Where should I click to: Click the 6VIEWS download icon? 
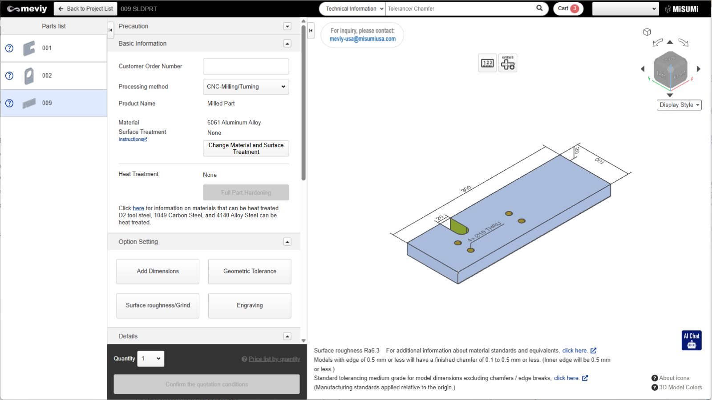508,63
